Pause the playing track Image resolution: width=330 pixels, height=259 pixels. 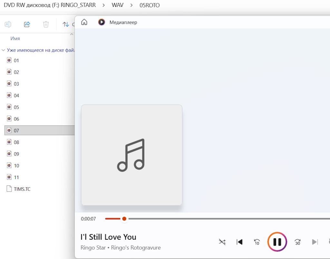[277, 242]
